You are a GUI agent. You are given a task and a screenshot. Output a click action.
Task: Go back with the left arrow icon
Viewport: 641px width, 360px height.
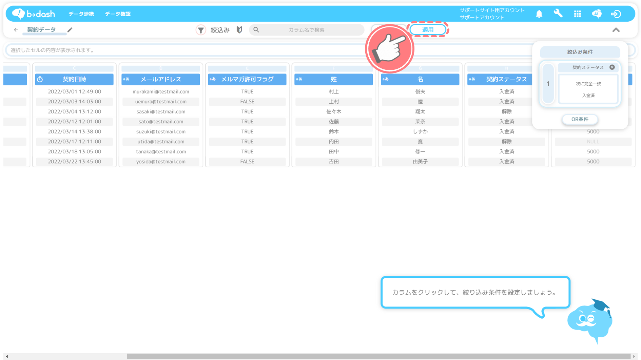(16, 30)
